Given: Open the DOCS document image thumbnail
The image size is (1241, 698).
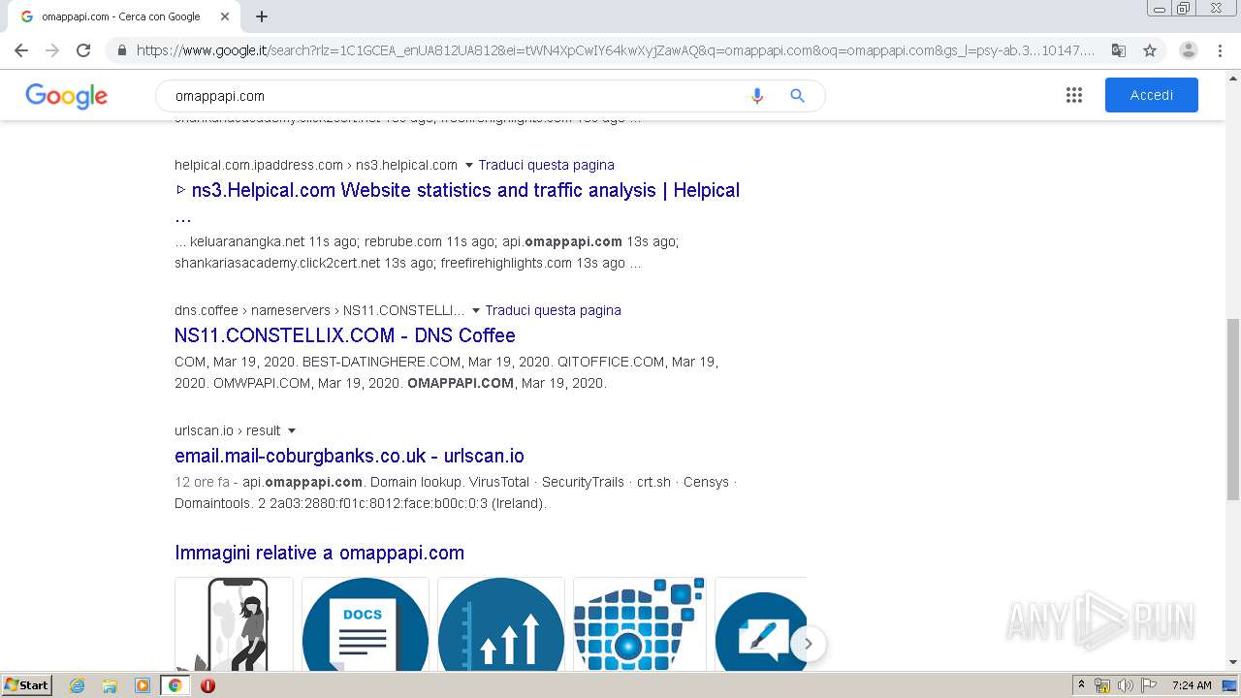Looking at the screenshot, I should (x=366, y=623).
